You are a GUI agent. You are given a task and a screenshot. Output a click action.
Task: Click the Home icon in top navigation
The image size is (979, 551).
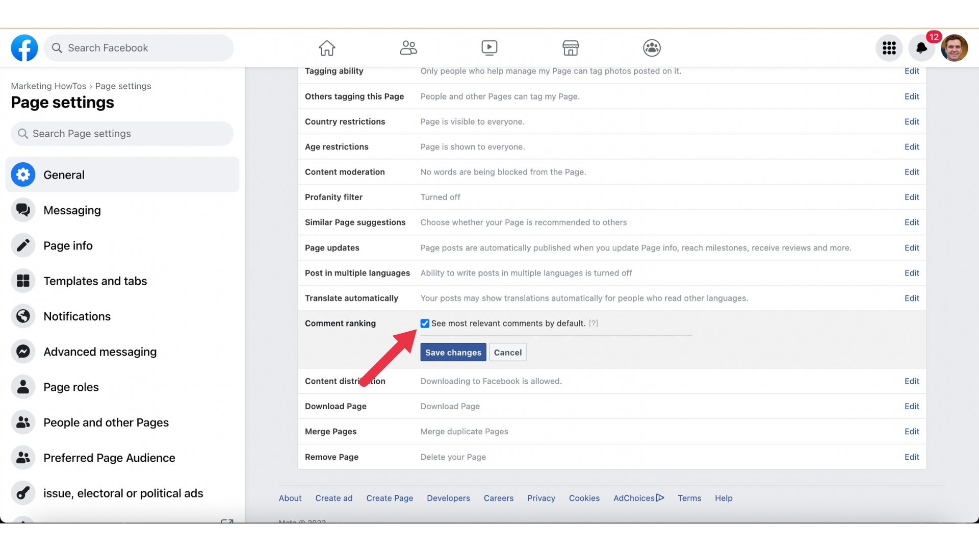327,47
